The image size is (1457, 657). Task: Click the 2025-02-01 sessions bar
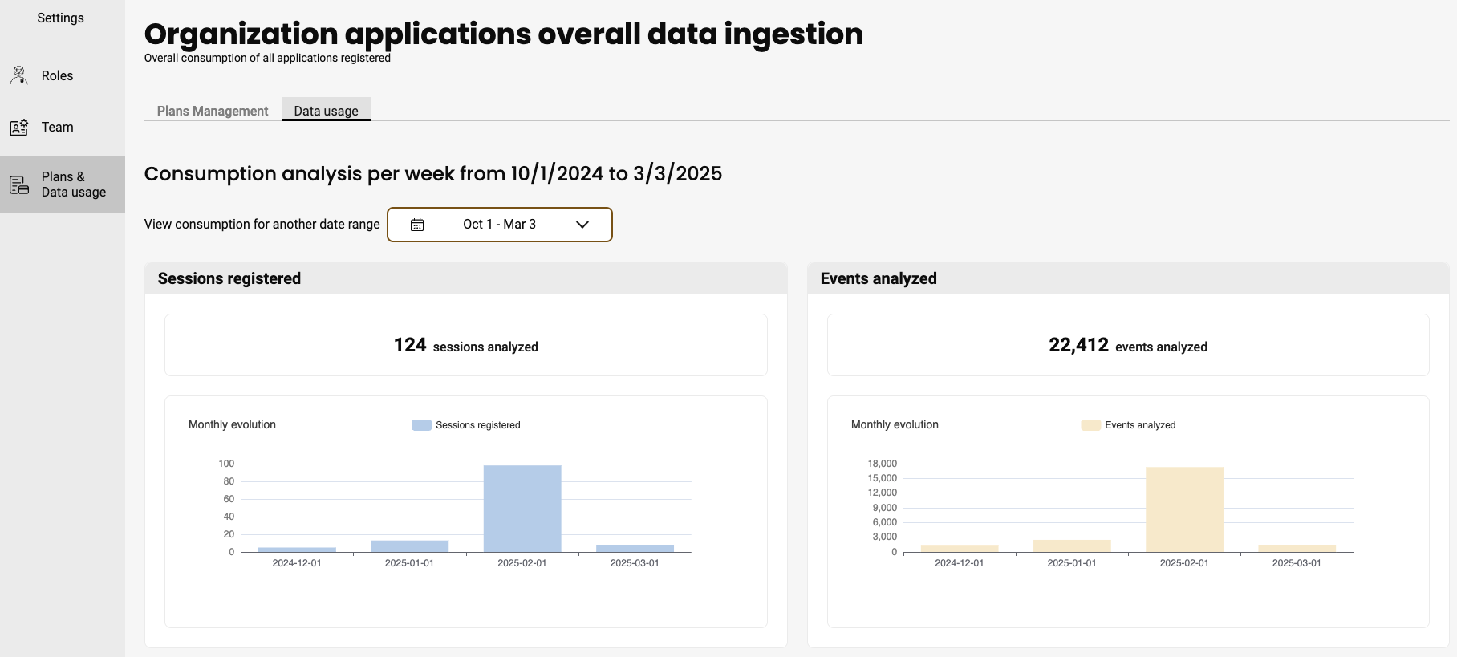pyautogui.click(x=522, y=509)
